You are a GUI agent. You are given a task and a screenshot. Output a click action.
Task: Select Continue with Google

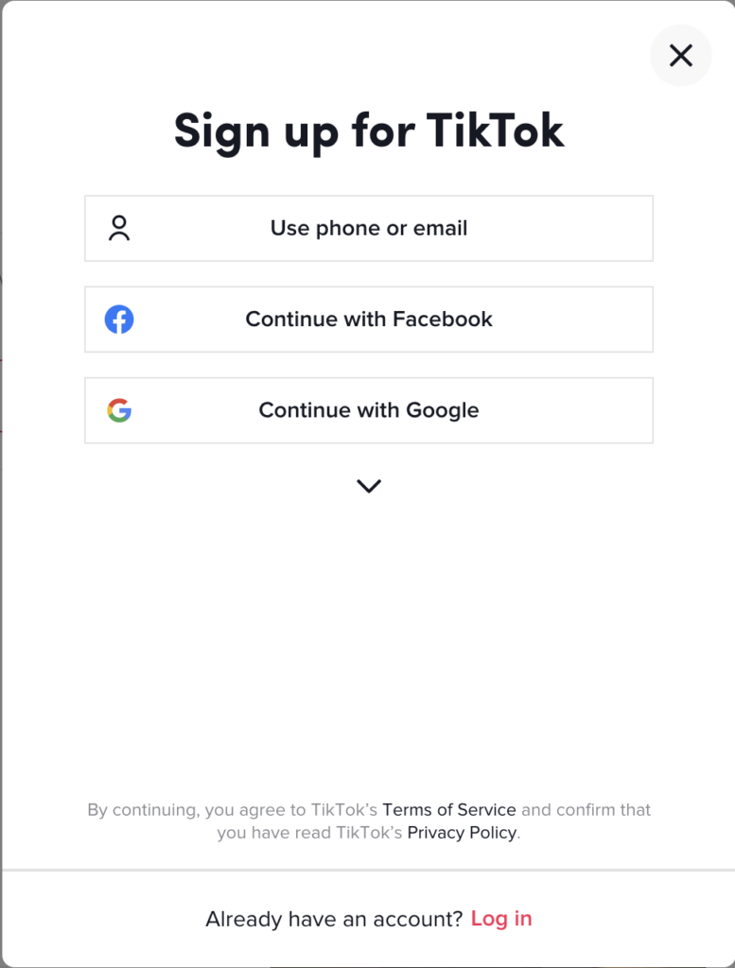(369, 410)
